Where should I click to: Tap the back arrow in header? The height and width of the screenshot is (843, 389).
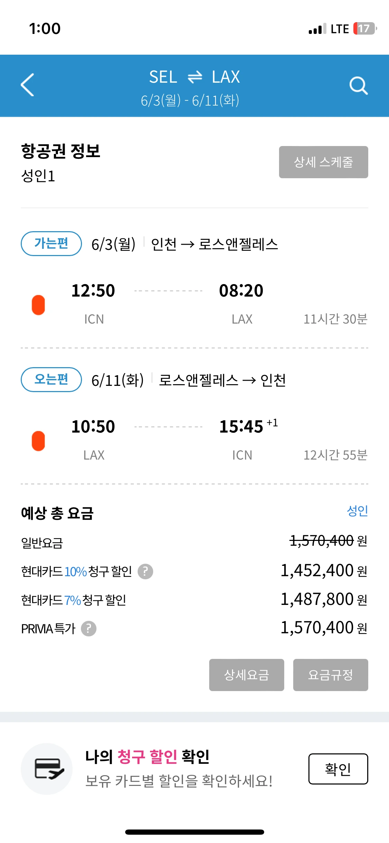click(x=27, y=85)
